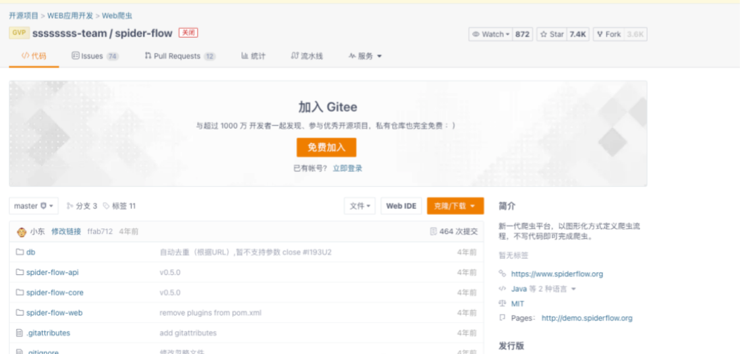Click the .gitattributes file icon

coord(20,333)
